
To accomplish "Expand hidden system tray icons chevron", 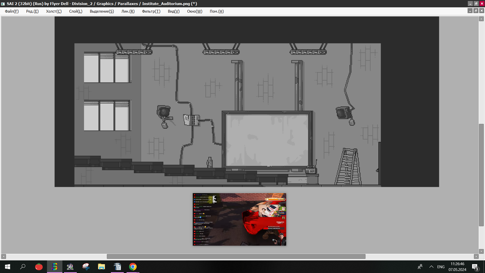I will [x=431, y=267].
